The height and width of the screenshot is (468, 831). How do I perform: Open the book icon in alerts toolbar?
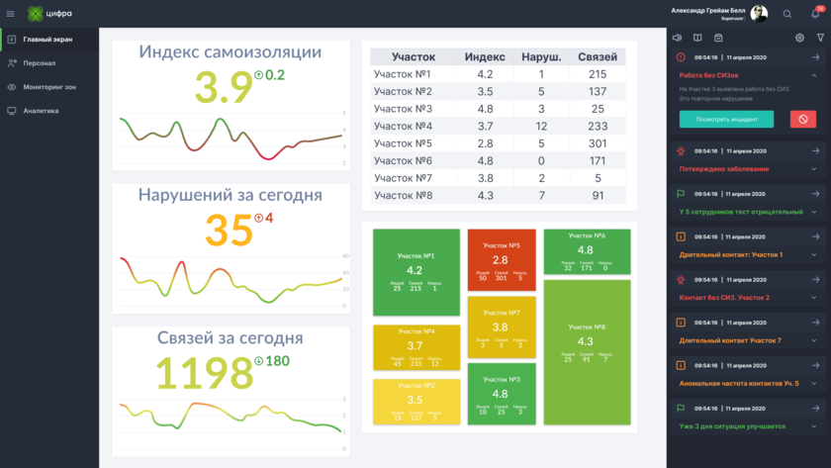pos(697,38)
